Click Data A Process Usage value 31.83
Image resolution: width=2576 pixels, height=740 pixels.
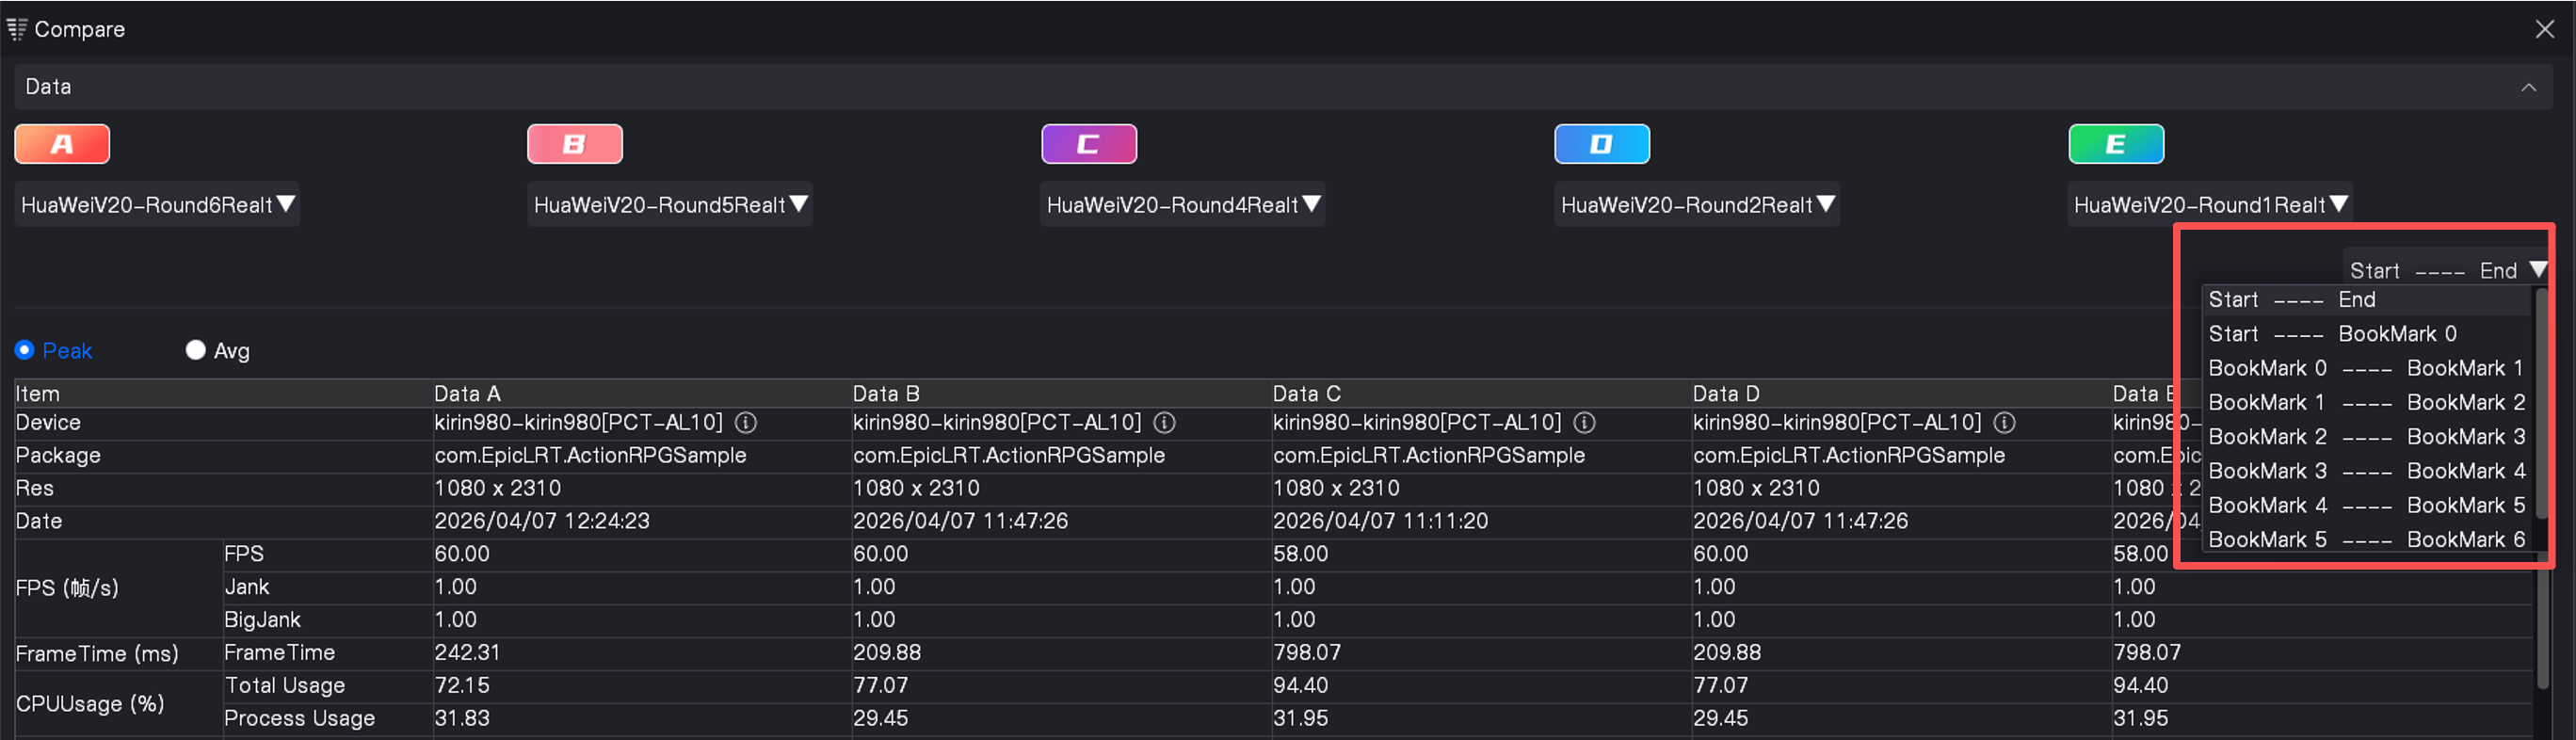click(462, 719)
